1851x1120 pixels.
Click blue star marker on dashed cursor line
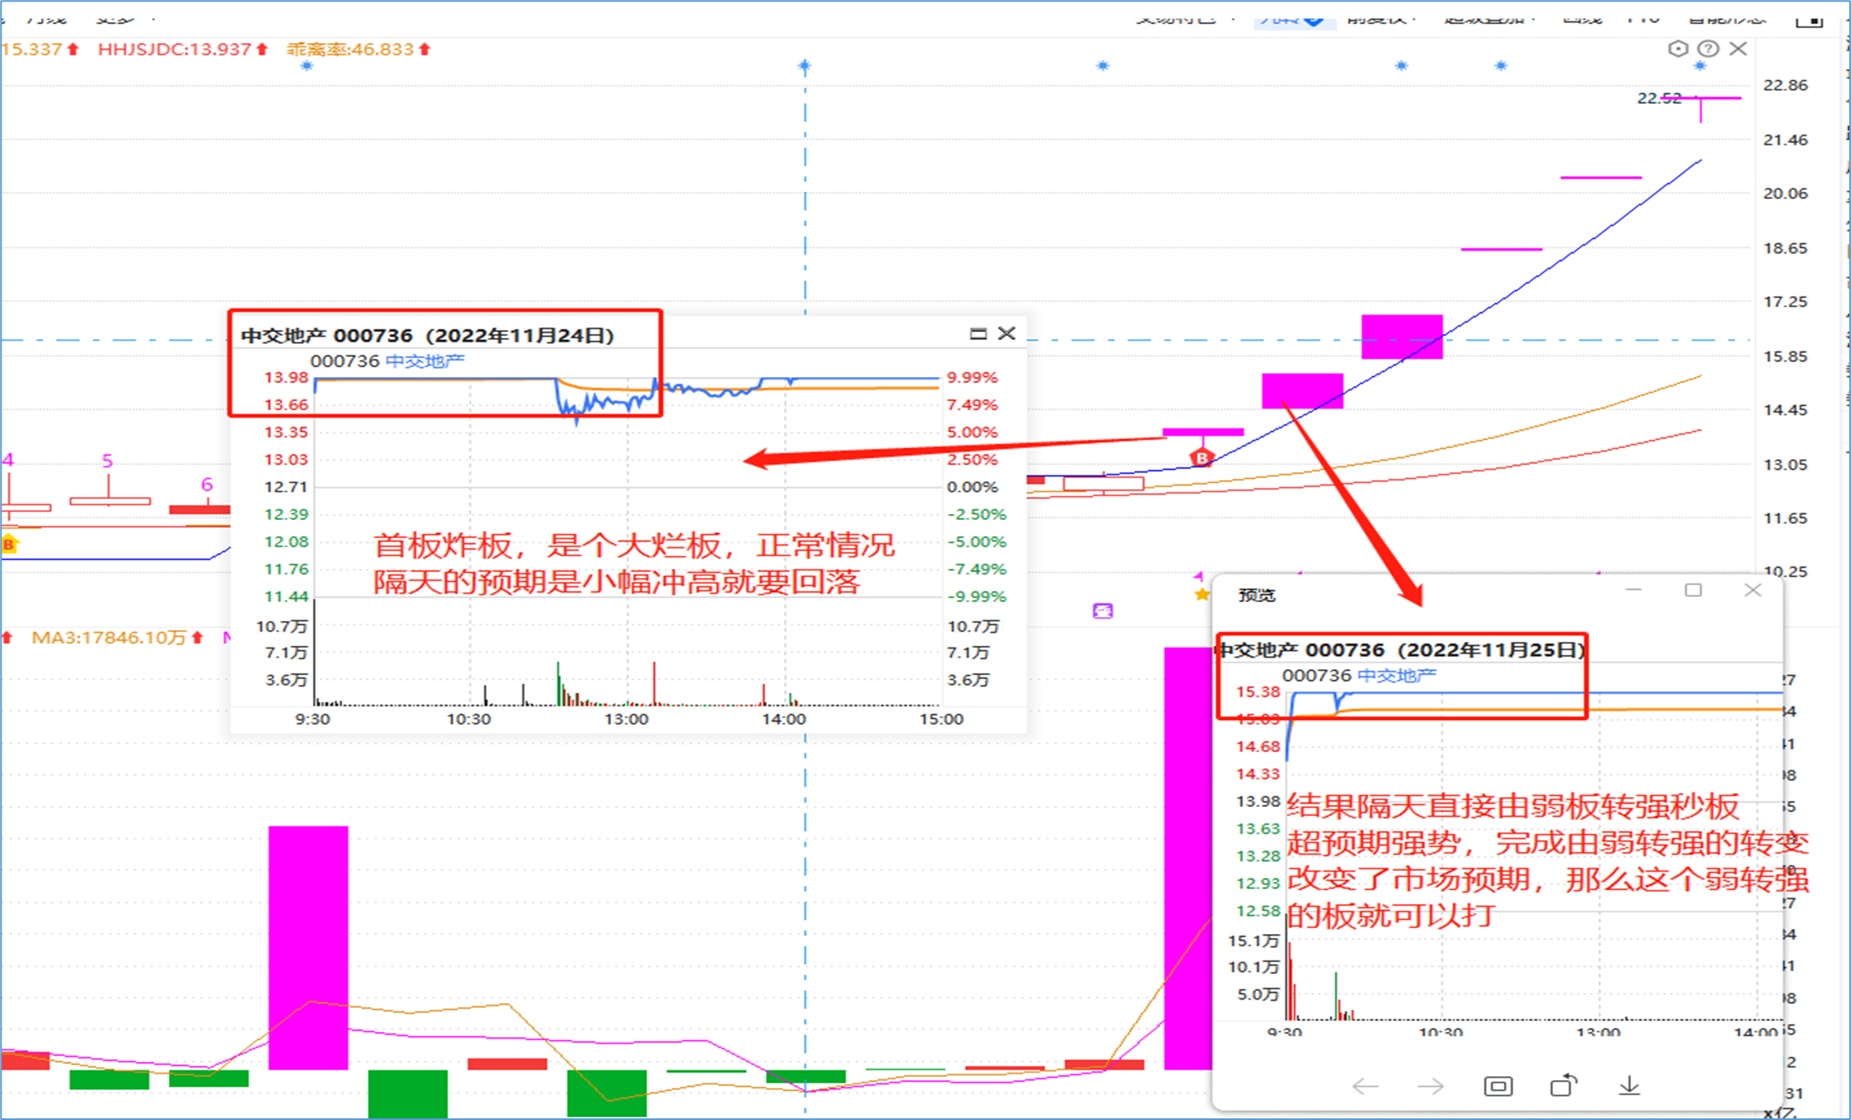pos(805,66)
